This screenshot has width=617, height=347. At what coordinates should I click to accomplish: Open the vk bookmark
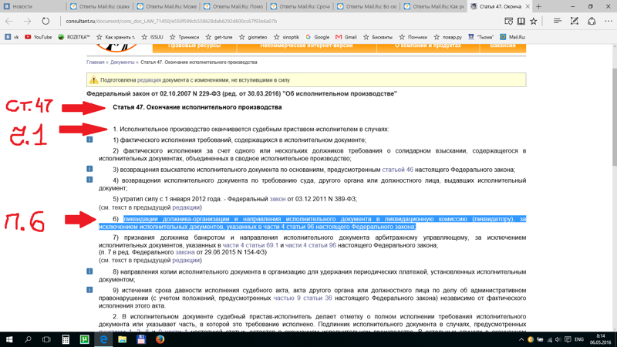click(x=12, y=37)
